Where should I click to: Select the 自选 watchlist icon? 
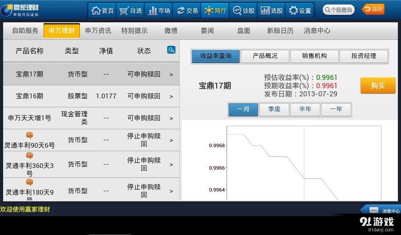[130, 11]
